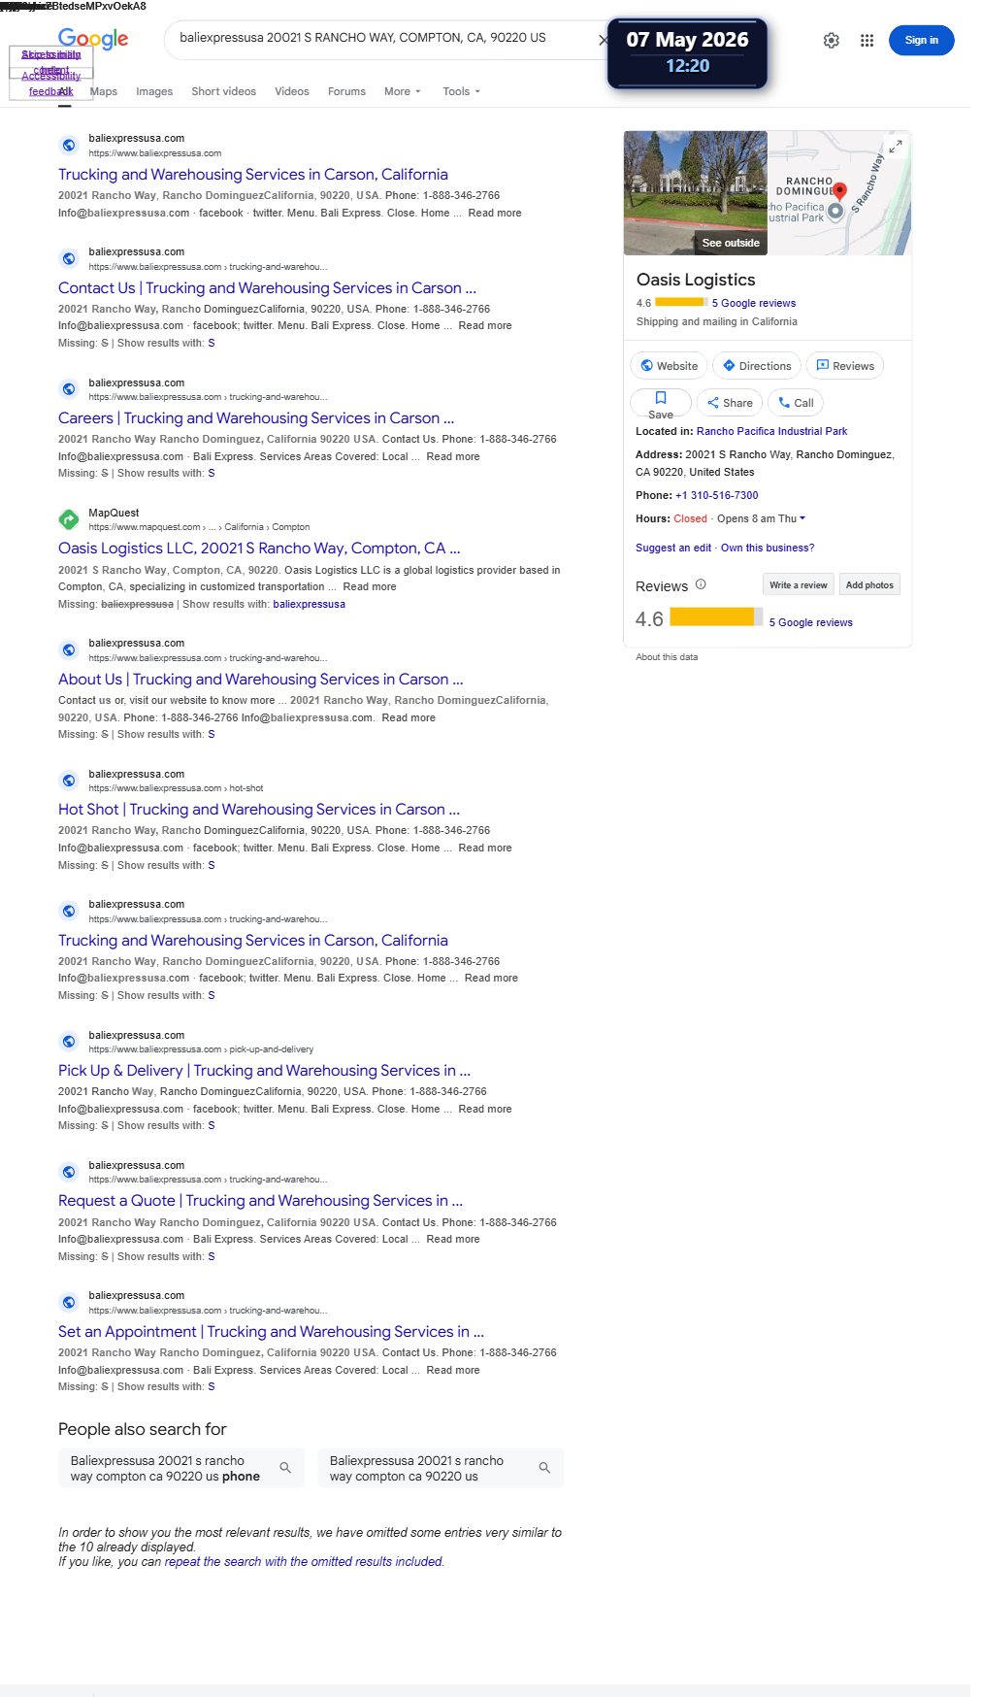Click the Sign in button

[x=922, y=40]
